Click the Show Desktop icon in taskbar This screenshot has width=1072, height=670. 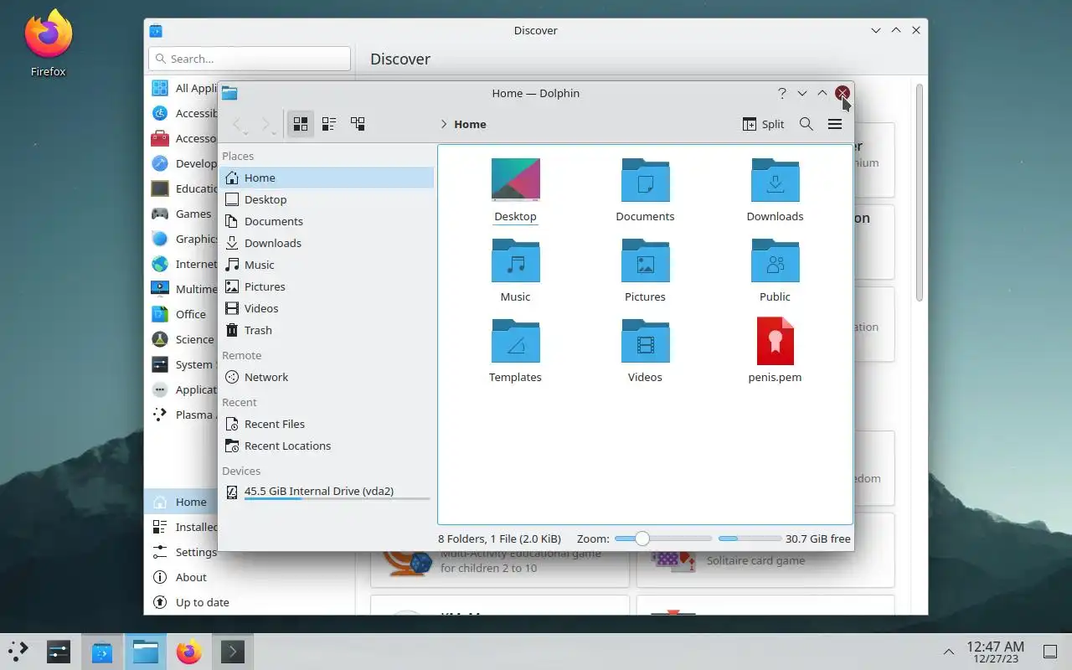click(x=1050, y=652)
